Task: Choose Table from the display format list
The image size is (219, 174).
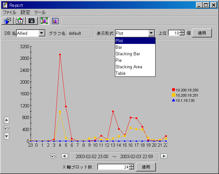Action: [x=135, y=73]
